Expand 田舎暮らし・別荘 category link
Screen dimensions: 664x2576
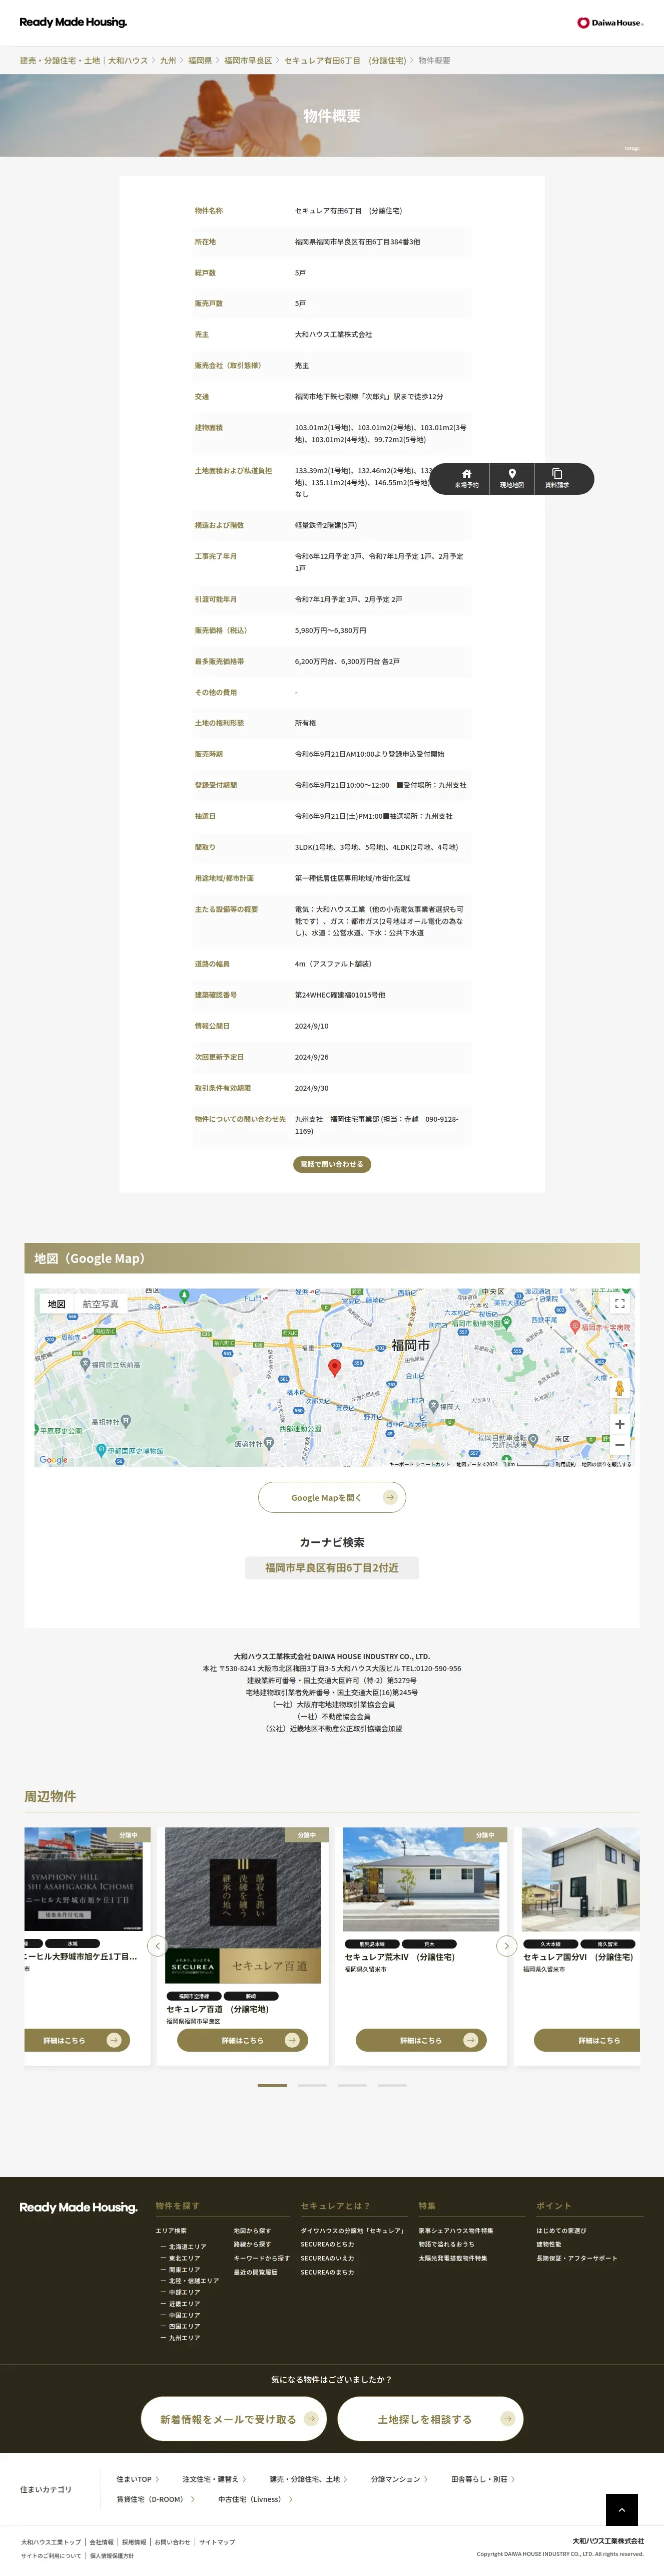click(482, 2479)
